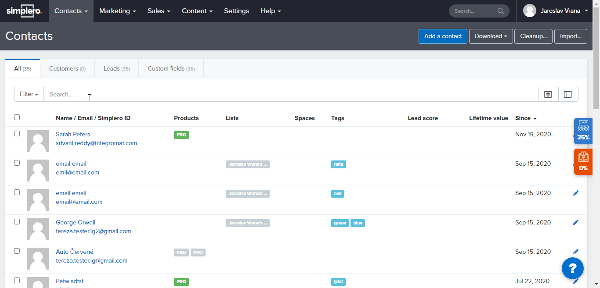Open the blue 25% progress widget
Image resolution: width=600 pixels, height=288 pixels.
pos(583,131)
